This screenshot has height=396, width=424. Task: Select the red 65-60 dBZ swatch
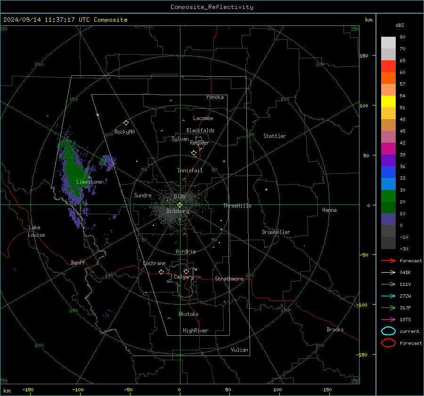click(x=388, y=66)
